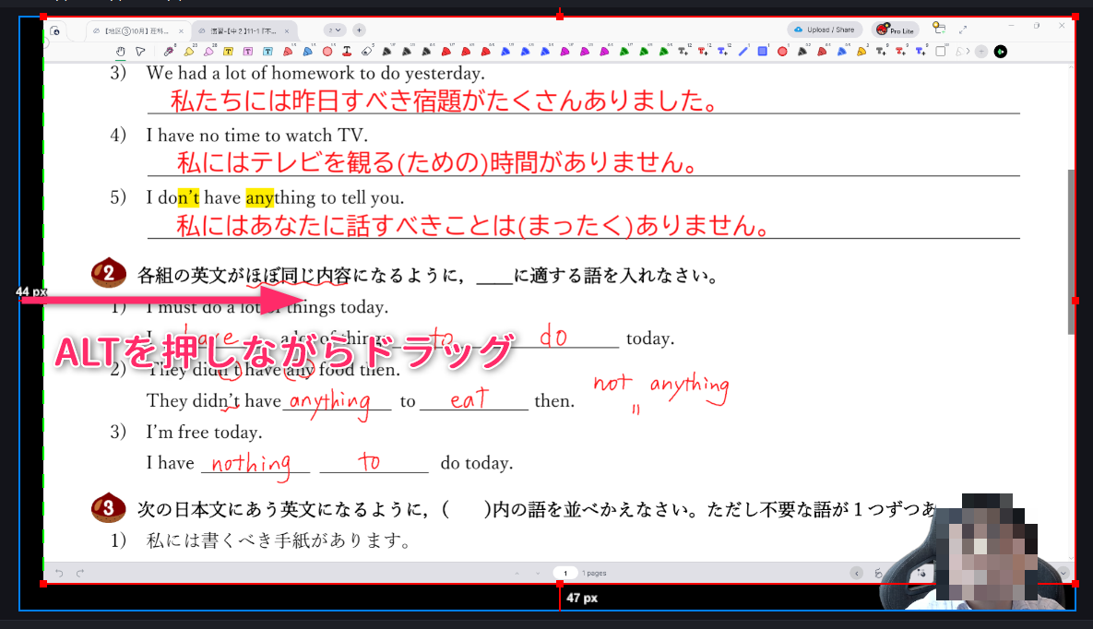Toggle fullscreen with the expand arrows icon
Screen dimensions: 1093x629
pyautogui.click(x=963, y=30)
